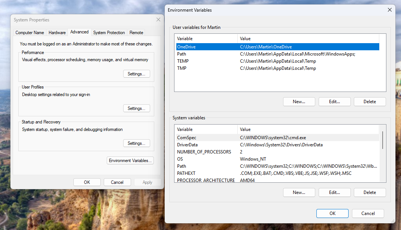Select the ComSpec system variable
401x230 pixels.
click(278, 137)
